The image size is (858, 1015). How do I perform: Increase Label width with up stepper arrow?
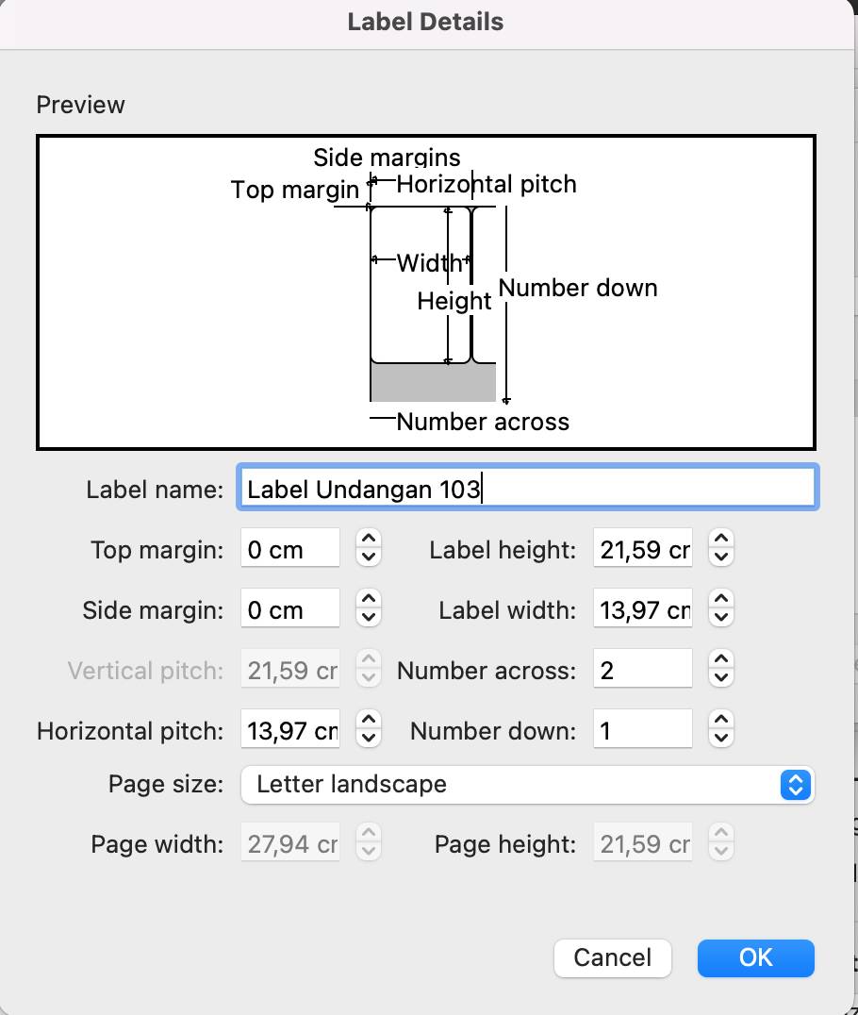pos(721,599)
